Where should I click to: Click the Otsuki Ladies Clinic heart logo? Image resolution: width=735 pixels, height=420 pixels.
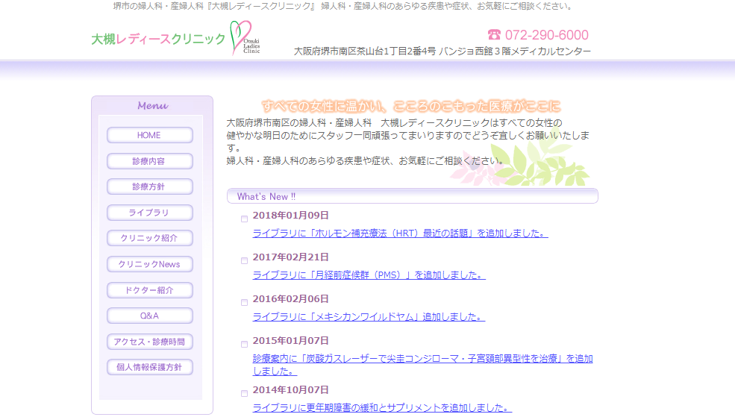click(x=245, y=37)
